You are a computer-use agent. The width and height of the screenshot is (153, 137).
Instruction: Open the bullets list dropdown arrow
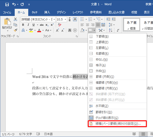pos(86,19)
